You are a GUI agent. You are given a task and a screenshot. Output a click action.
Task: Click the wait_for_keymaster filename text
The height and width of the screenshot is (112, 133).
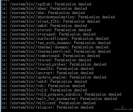tap(57, 99)
